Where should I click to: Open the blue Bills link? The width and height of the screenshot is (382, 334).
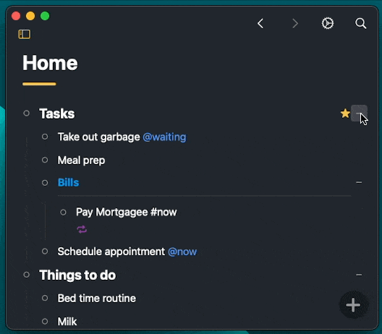[69, 183]
